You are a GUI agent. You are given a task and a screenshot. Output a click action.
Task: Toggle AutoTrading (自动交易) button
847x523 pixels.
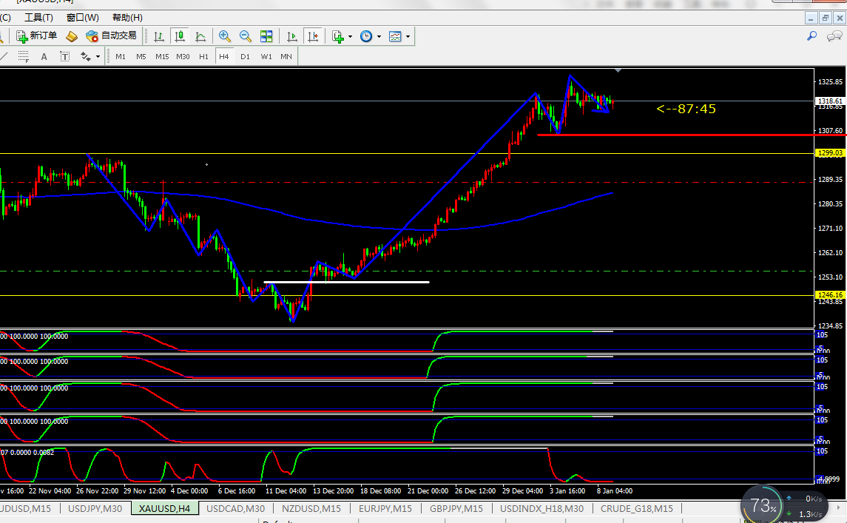click(111, 36)
